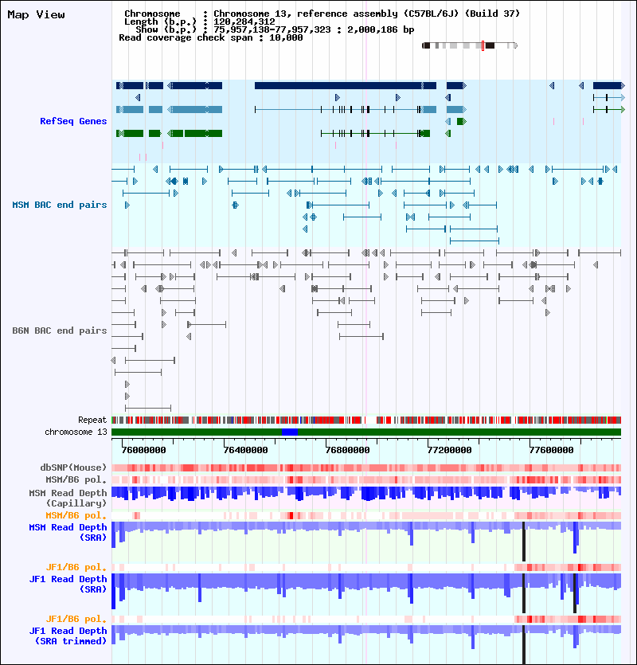Click the Repeat track label

[92, 420]
